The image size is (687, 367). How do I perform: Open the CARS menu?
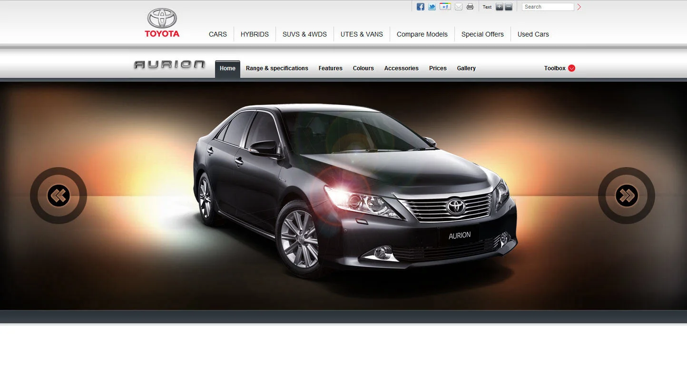pos(218,34)
